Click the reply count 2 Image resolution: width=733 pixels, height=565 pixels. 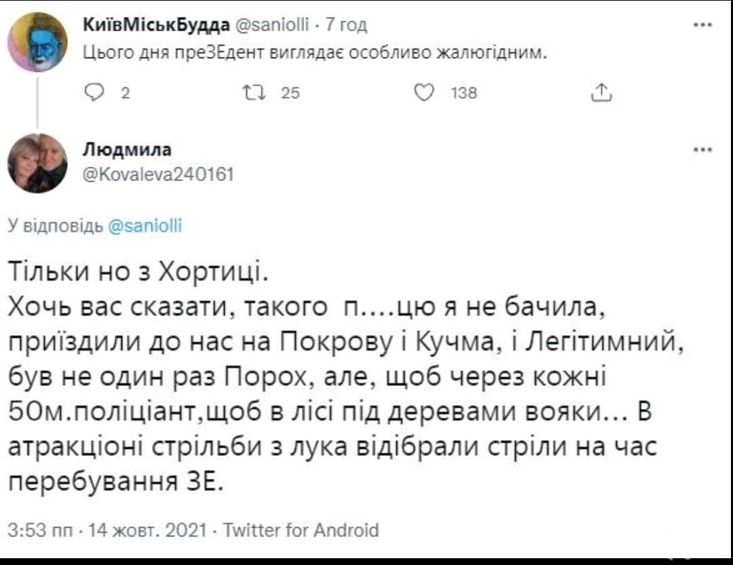coord(124,94)
